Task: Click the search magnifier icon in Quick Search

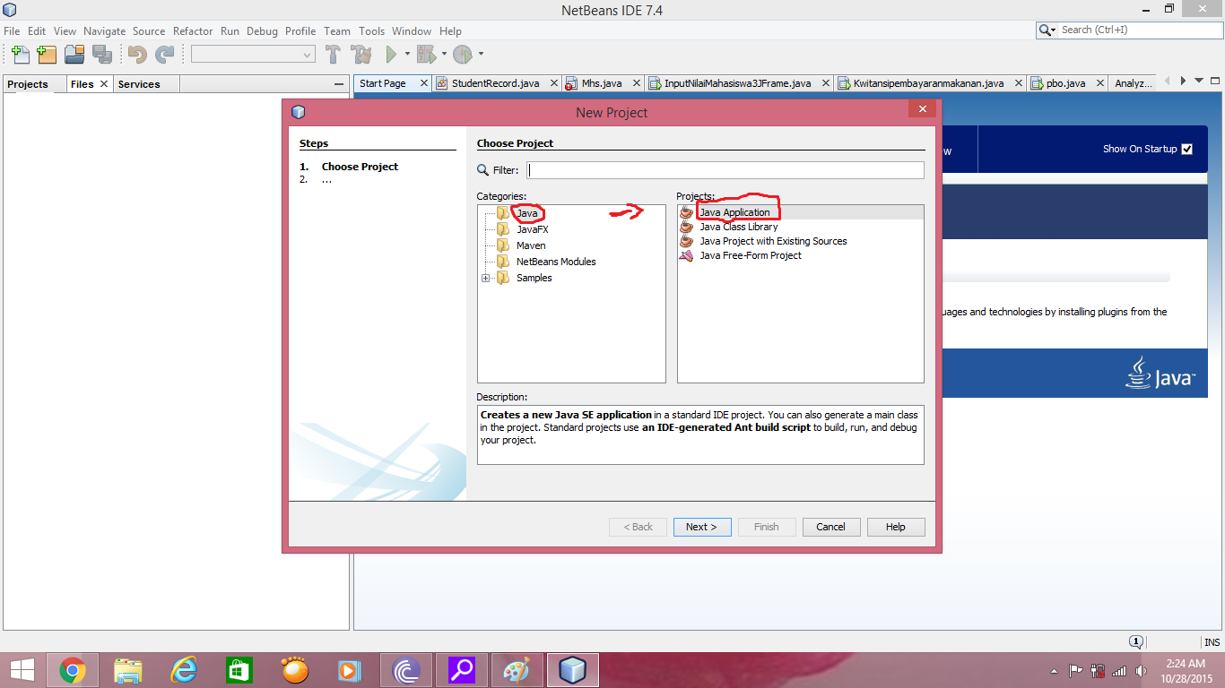Action: pyautogui.click(x=1047, y=30)
